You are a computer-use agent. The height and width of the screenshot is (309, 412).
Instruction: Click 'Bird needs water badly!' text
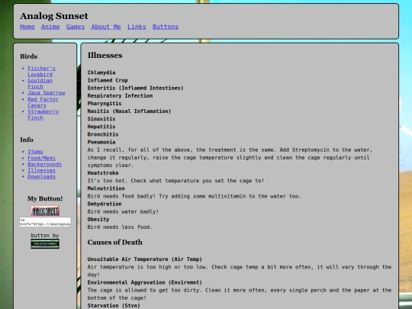coord(123,212)
